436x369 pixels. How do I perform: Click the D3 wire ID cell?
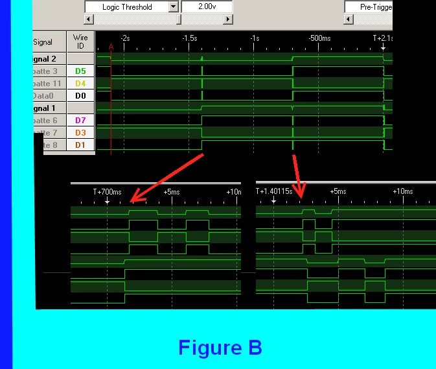[80, 133]
